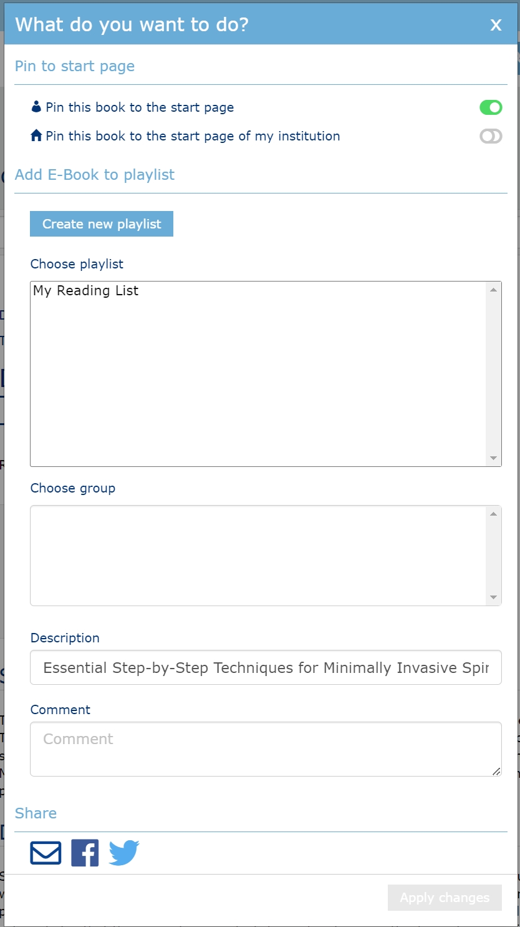The height and width of the screenshot is (927, 520).
Task: Click the person icon beside start page pin
Action: click(x=36, y=107)
